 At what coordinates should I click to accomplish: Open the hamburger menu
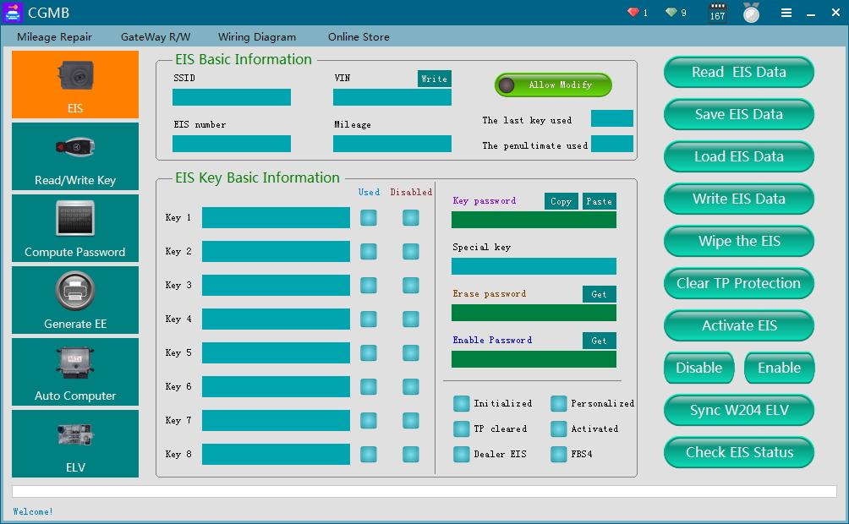coord(785,13)
